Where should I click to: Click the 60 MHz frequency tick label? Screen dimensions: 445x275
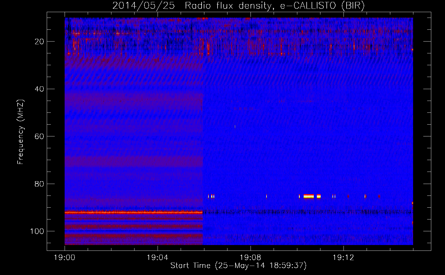coord(40,136)
